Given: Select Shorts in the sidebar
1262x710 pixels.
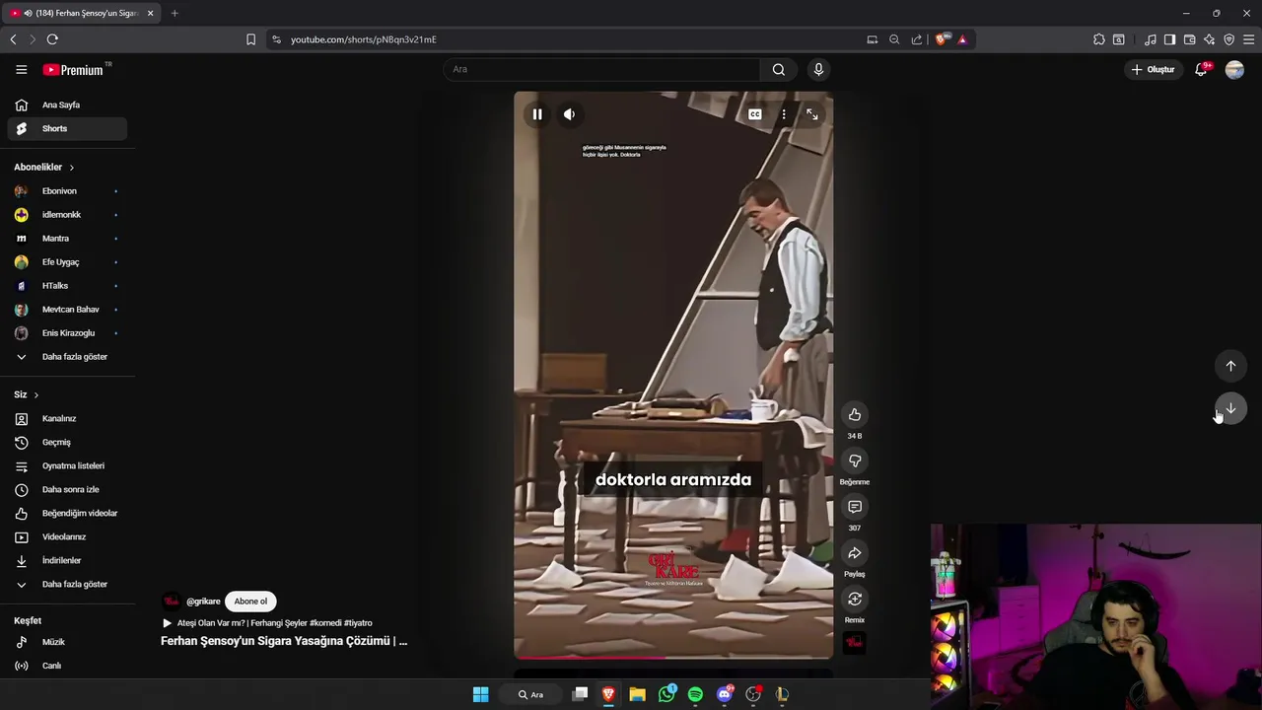Looking at the screenshot, I should (67, 128).
